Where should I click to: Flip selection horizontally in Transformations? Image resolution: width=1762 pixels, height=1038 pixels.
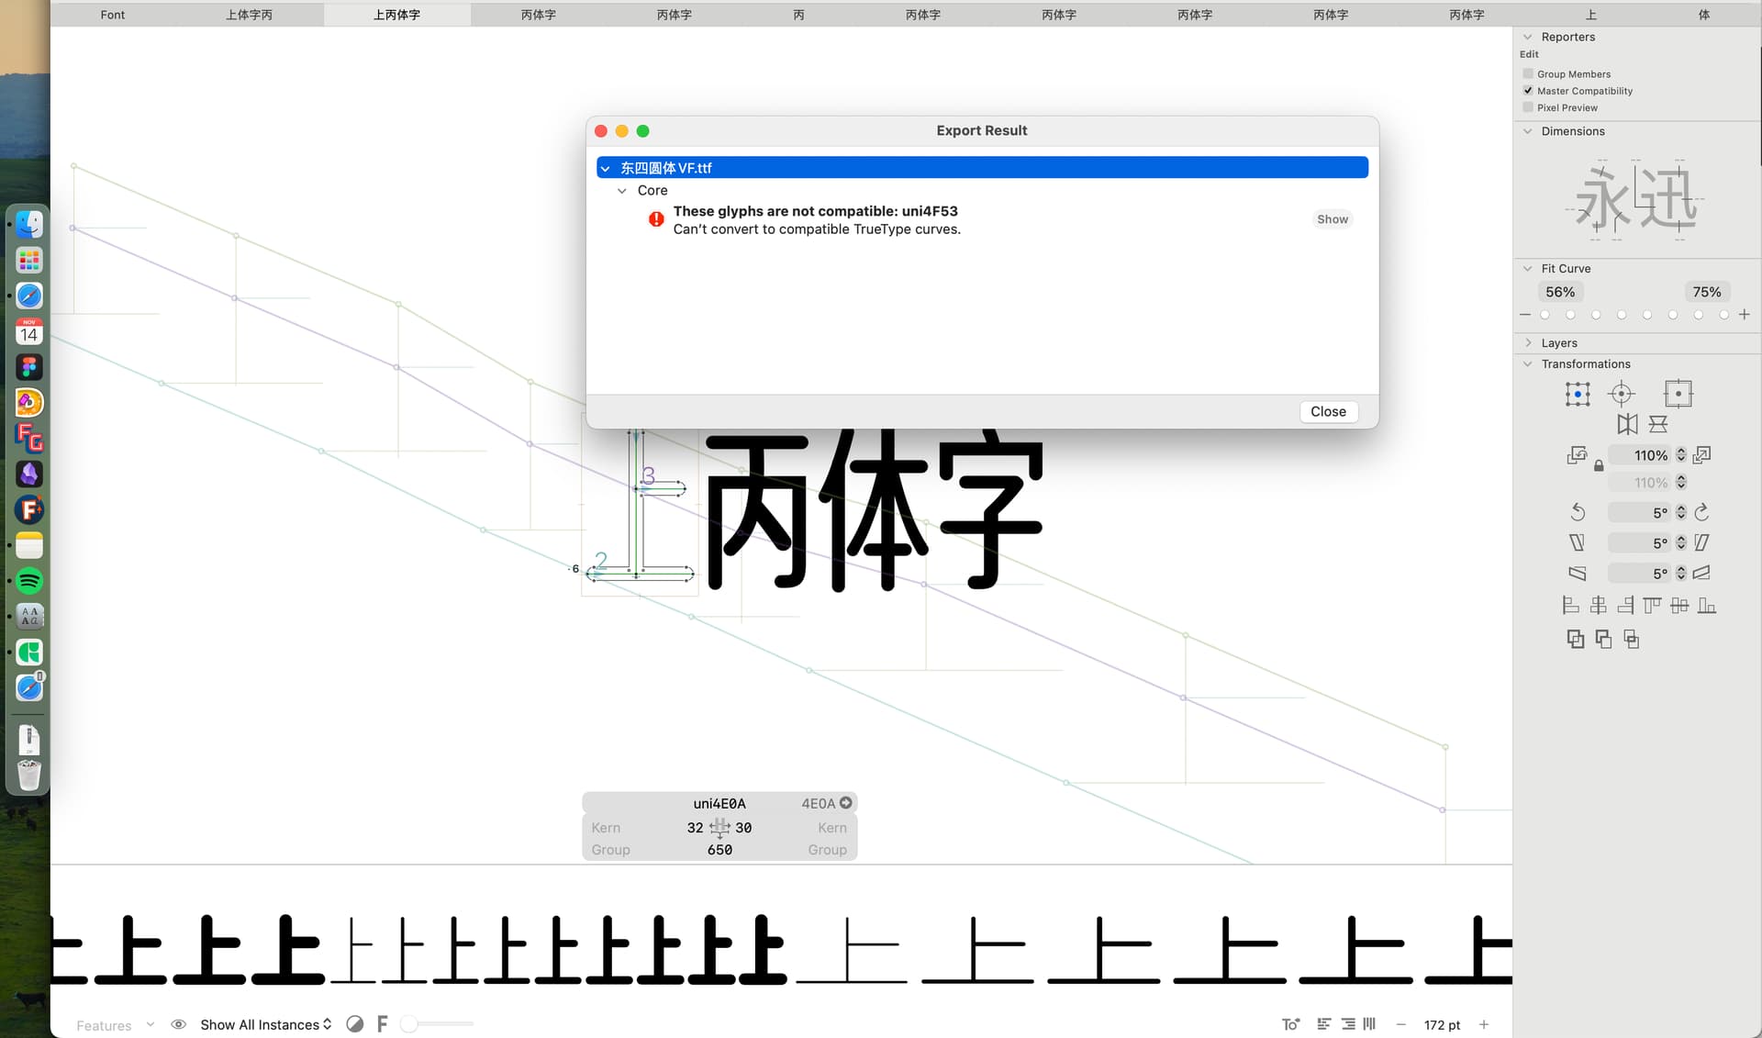(1627, 424)
